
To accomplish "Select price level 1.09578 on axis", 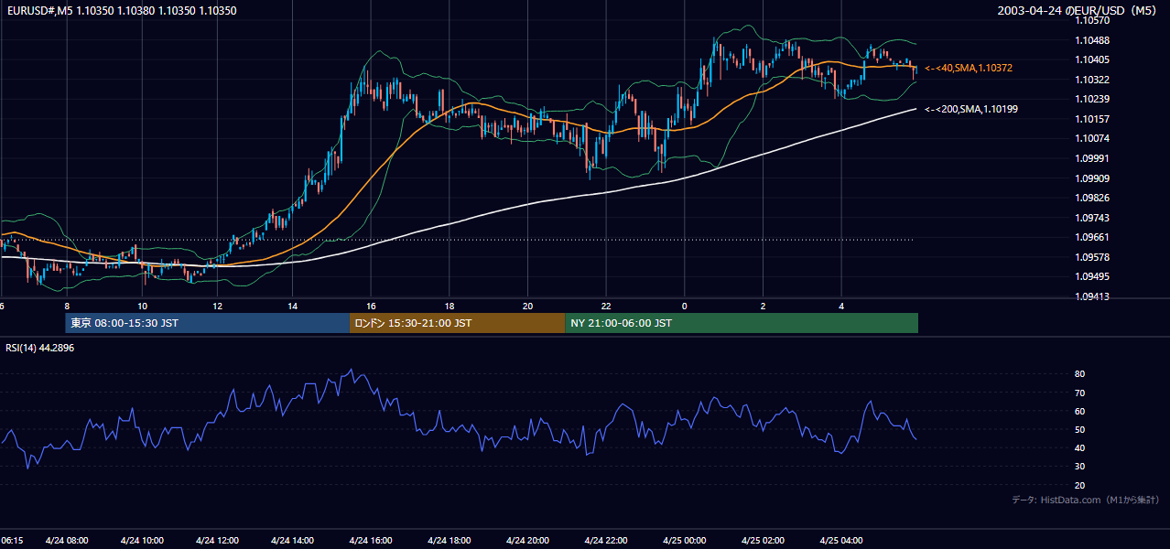I will click(1092, 257).
